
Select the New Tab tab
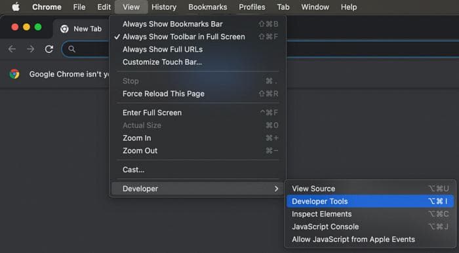click(x=81, y=29)
